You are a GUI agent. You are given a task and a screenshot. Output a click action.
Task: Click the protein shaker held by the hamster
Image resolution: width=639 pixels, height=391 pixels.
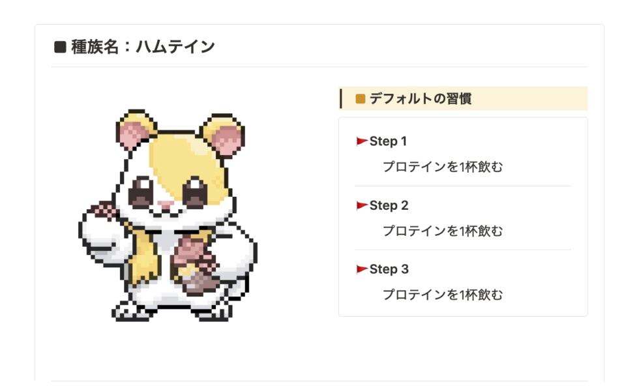click(x=196, y=267)
